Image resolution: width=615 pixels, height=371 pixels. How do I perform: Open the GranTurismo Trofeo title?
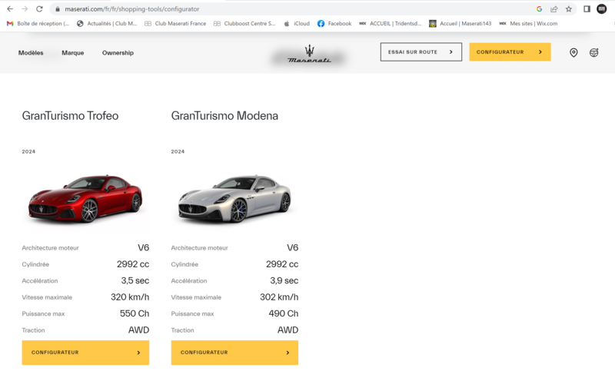coord(70,115)
